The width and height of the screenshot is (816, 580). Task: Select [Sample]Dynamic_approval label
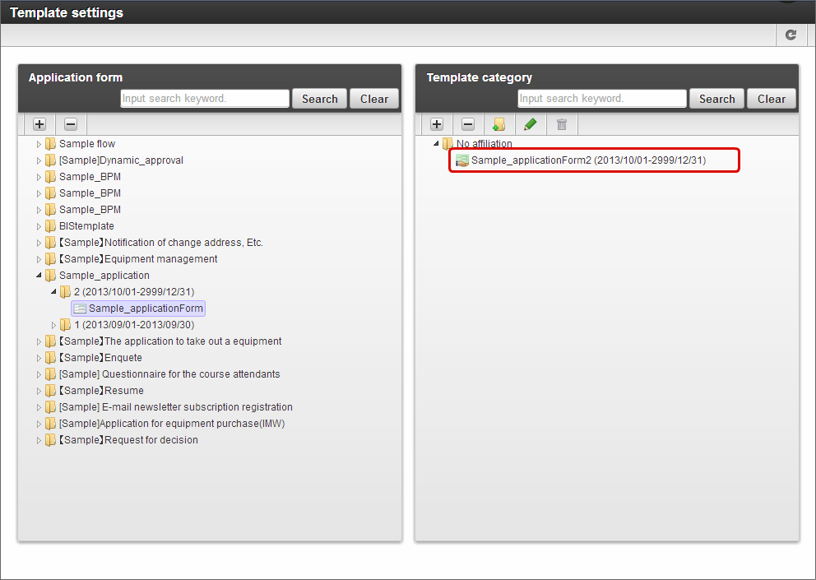[x=121, y=160]
